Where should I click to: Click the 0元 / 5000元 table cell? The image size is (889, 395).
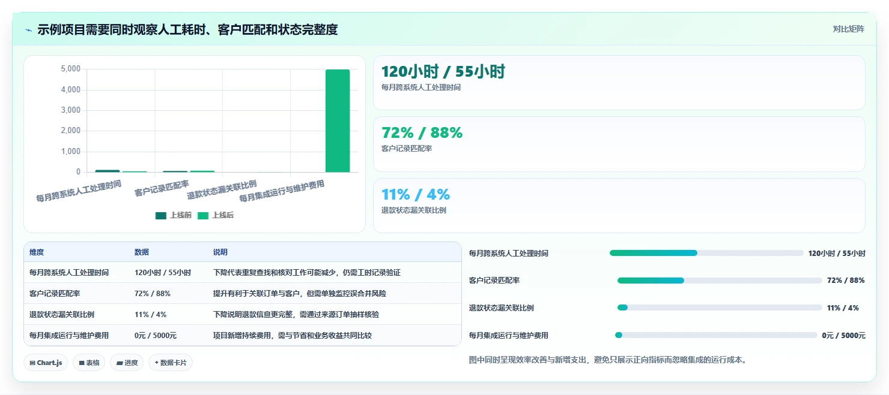coord(156,336)
